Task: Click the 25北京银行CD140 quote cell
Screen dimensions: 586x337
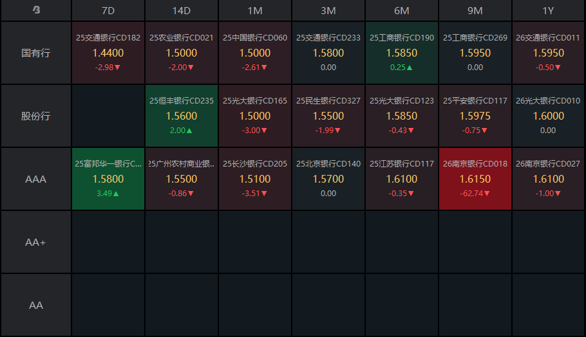Action: (328, 179)
